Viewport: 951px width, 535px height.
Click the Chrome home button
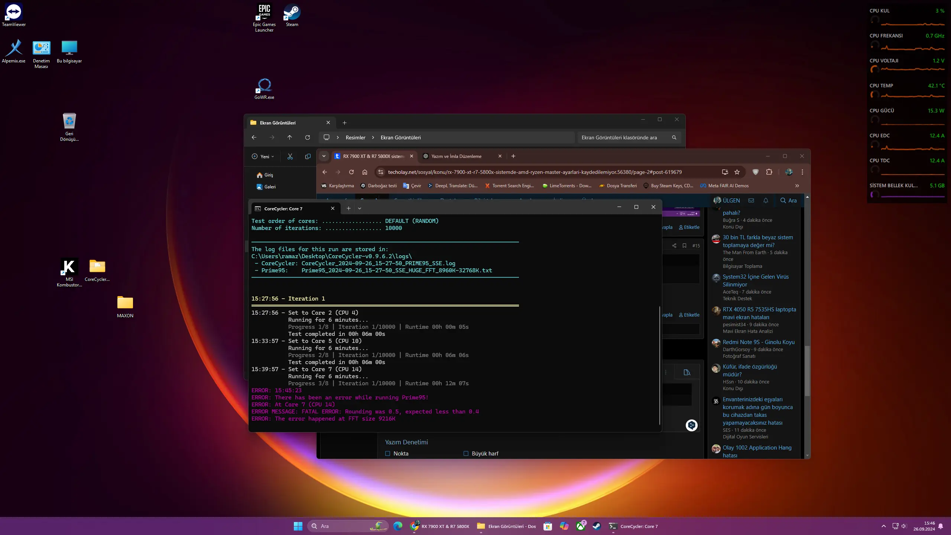365,172
